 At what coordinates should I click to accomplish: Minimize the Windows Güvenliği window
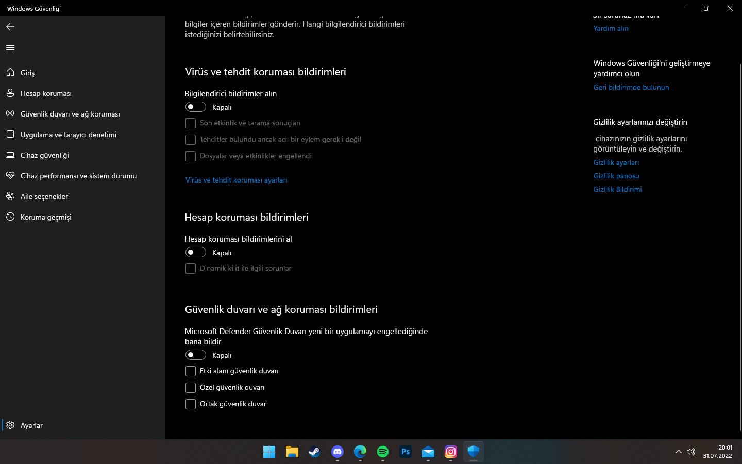click(x=683, y=8)
